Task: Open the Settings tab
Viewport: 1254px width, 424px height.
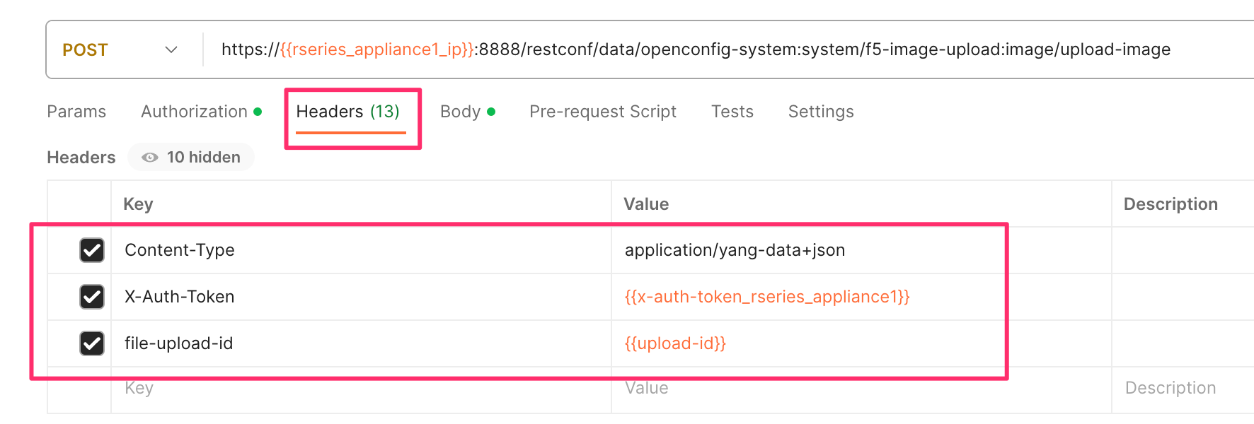Action: 821,112
